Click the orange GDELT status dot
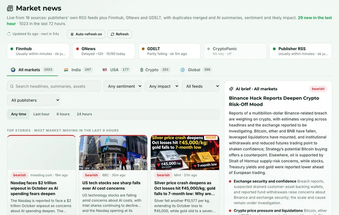This screenshot has width=339, height=215. tap(143, 49)
